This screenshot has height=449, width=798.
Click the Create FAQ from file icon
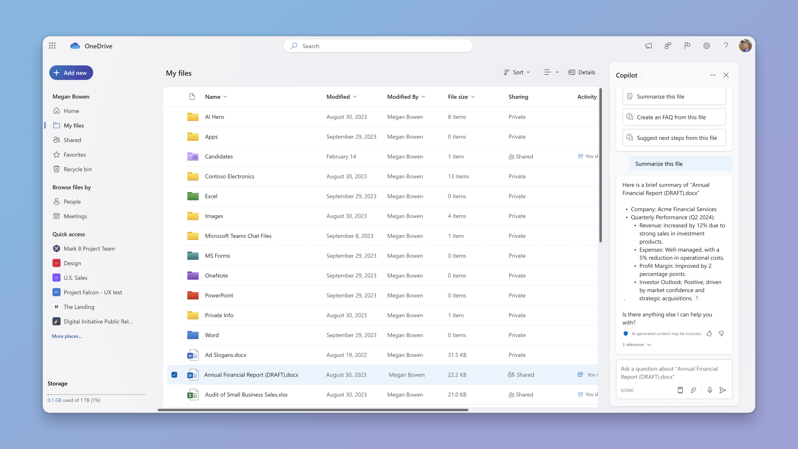630,117
